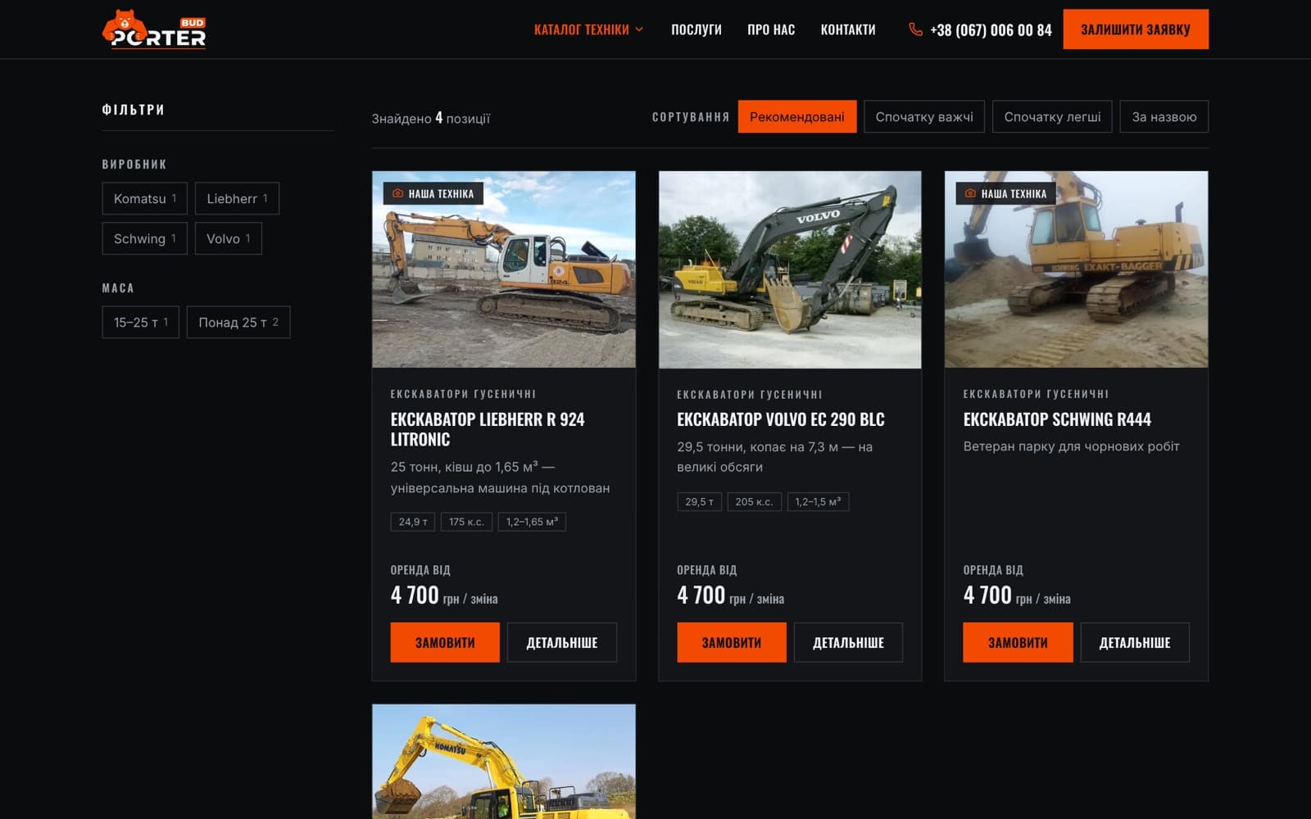Image resolution: width=1311 pixels, height=819 pixels.
Task: Go to the Про нас page
Action: click(771, 29)
